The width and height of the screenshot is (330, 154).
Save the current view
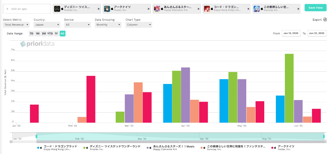coord(315,8)
